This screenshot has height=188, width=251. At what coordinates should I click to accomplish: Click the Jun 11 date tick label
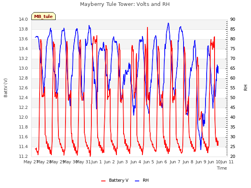click(x=227, y=162)
